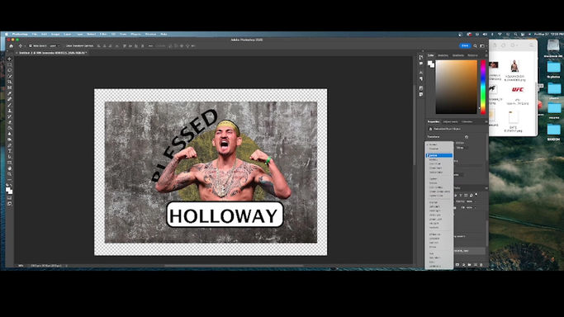Viewport: 564px width, 317px height.
Task: Toggle Show Transform Controls checkbox
Action: (64, 46)
